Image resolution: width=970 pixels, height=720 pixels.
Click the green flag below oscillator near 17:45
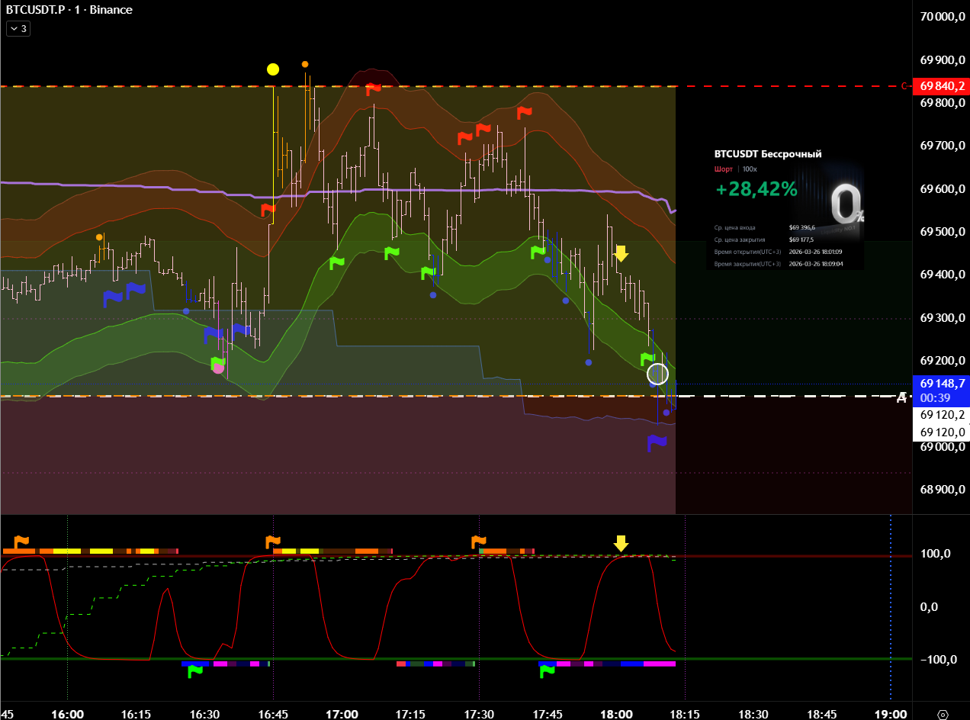[547, 670]
